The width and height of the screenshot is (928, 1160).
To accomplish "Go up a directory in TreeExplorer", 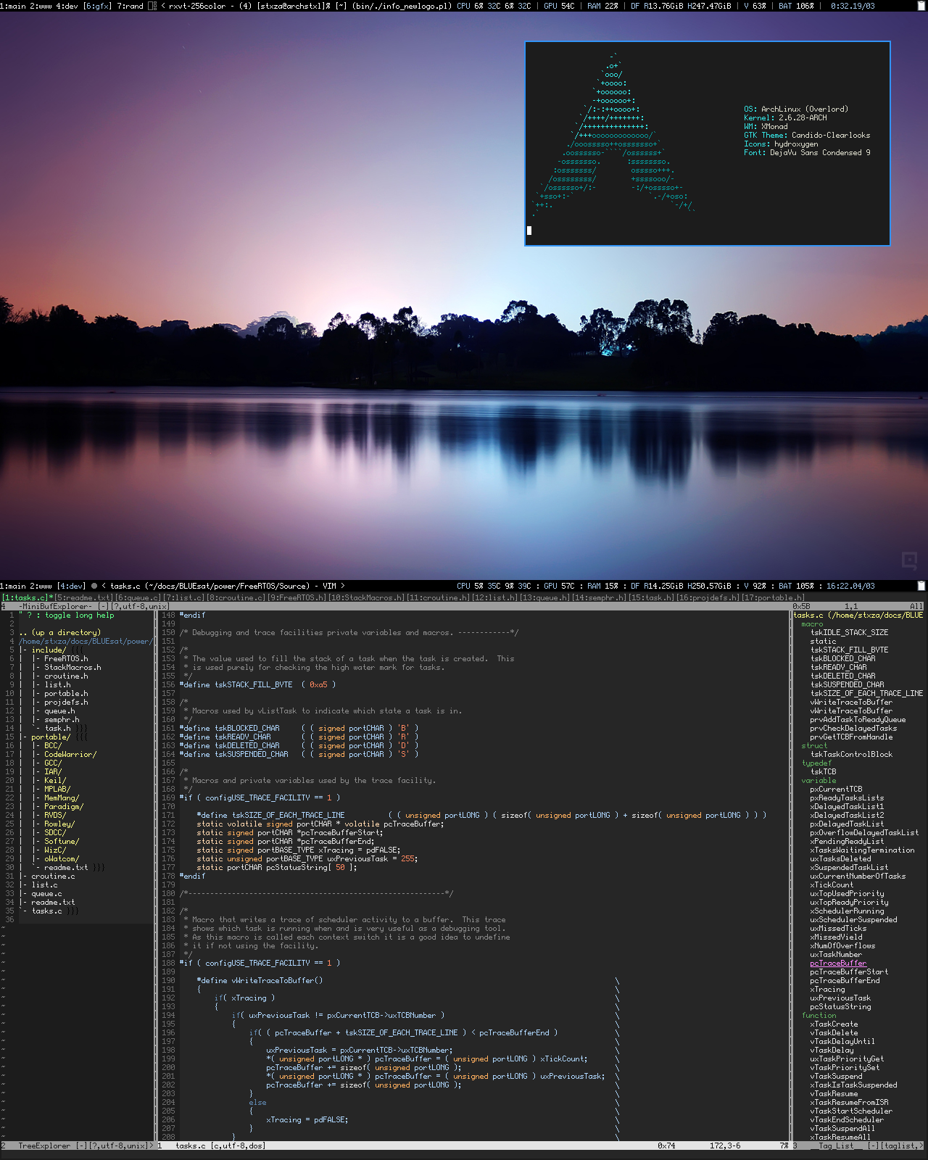I will coord(60,633).
